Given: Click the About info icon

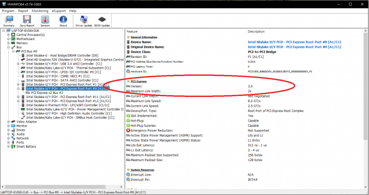Looking at the screenshot, I should click(x=63, y=21).
